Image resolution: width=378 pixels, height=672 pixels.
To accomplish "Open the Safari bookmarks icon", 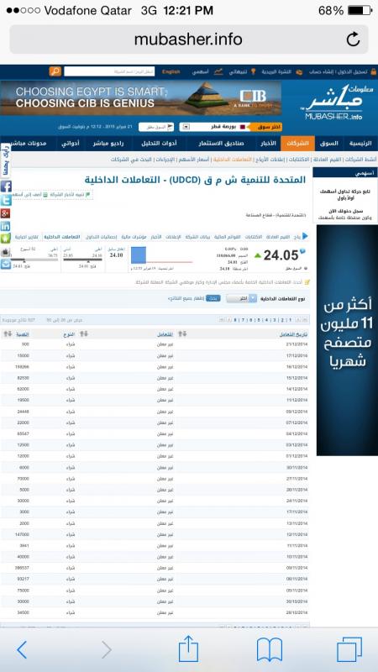I will (x=270, y=649).
